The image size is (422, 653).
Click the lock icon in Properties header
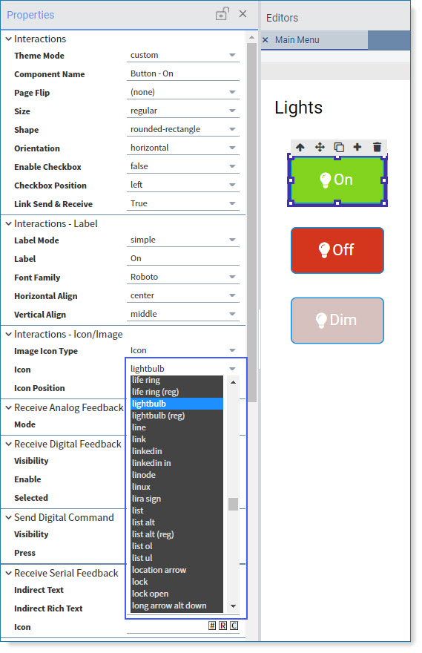(222, 14)
